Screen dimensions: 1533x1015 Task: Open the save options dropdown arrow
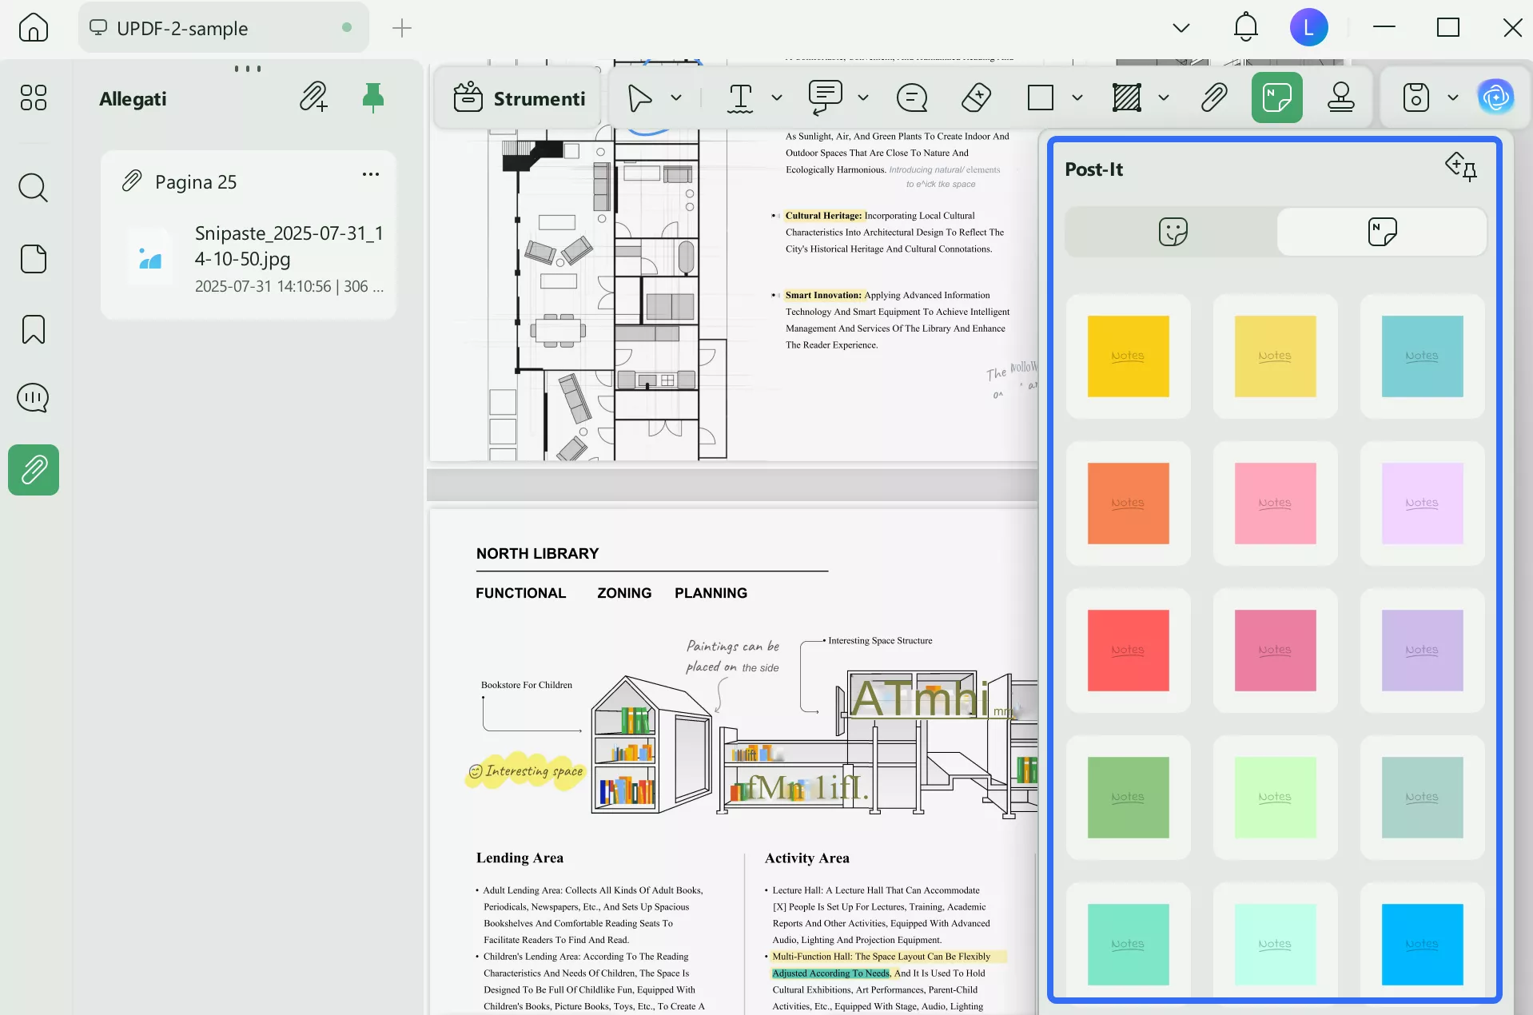[1452, 98]
